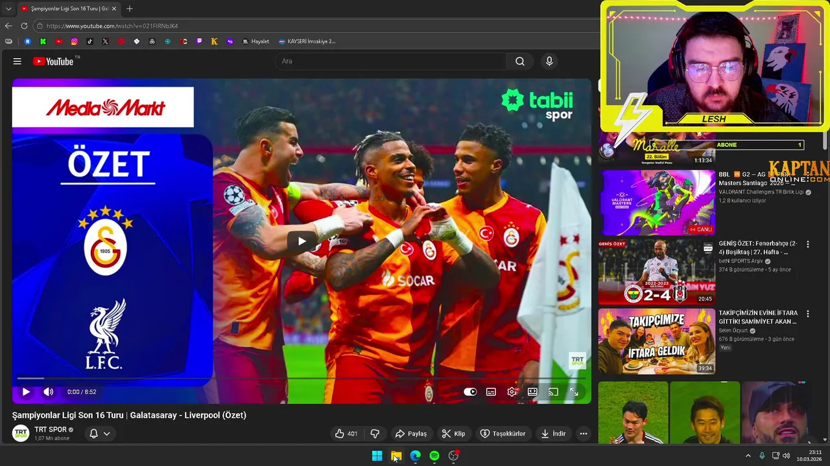The width and height of the screenshot is (830, 466).
Task: Mute the video with the speaker icon
Action: tap(49, 392)
